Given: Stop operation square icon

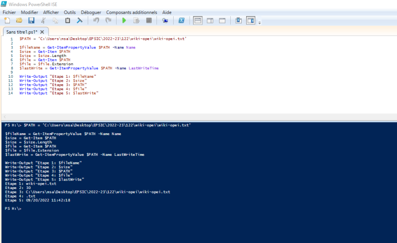Looking at the screenshot, I should 149,20.
